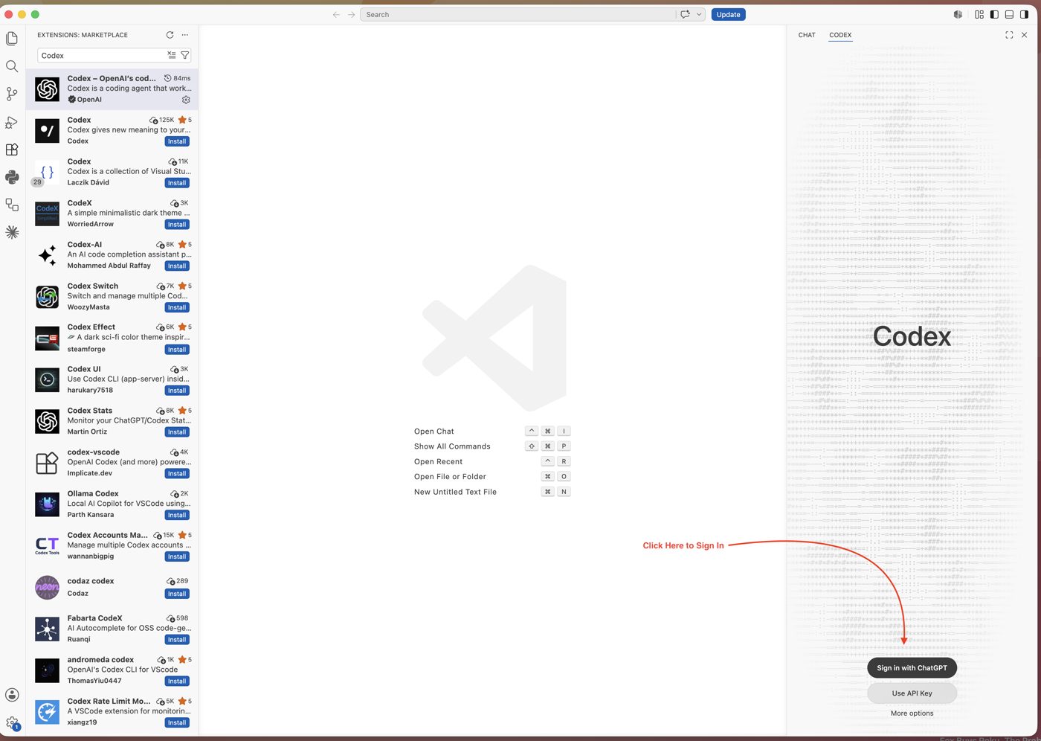The width and height of the screenshot is (1041, 741).
Task: Install the Codex Effect theme by steamforge
Action: point(177,350)
